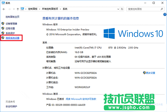Open 阅读 Microsoft 软件许可条款 link
167x112 pixels.
(81, 99)
